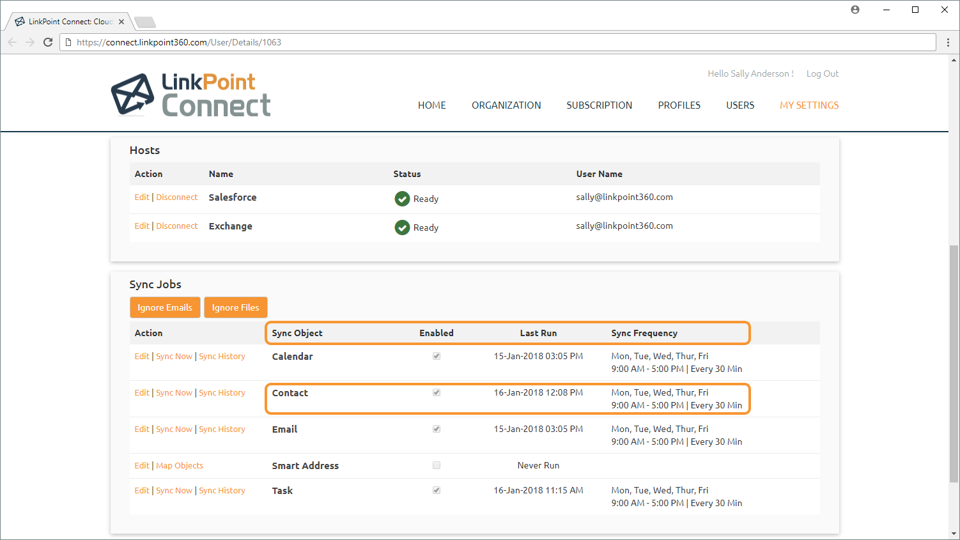Open Sync History for Email
Image resolution: width=960 pixels, height=540 pixels.
222,429
